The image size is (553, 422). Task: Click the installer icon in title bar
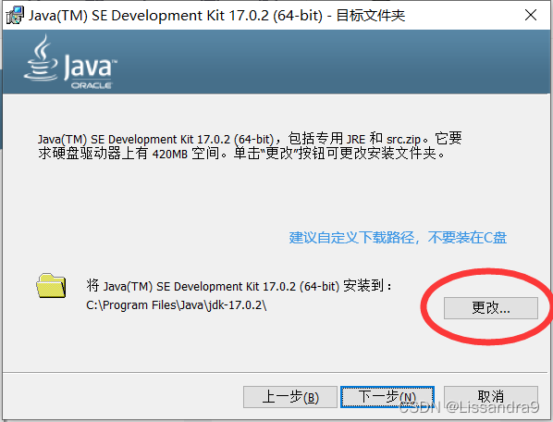15,16
